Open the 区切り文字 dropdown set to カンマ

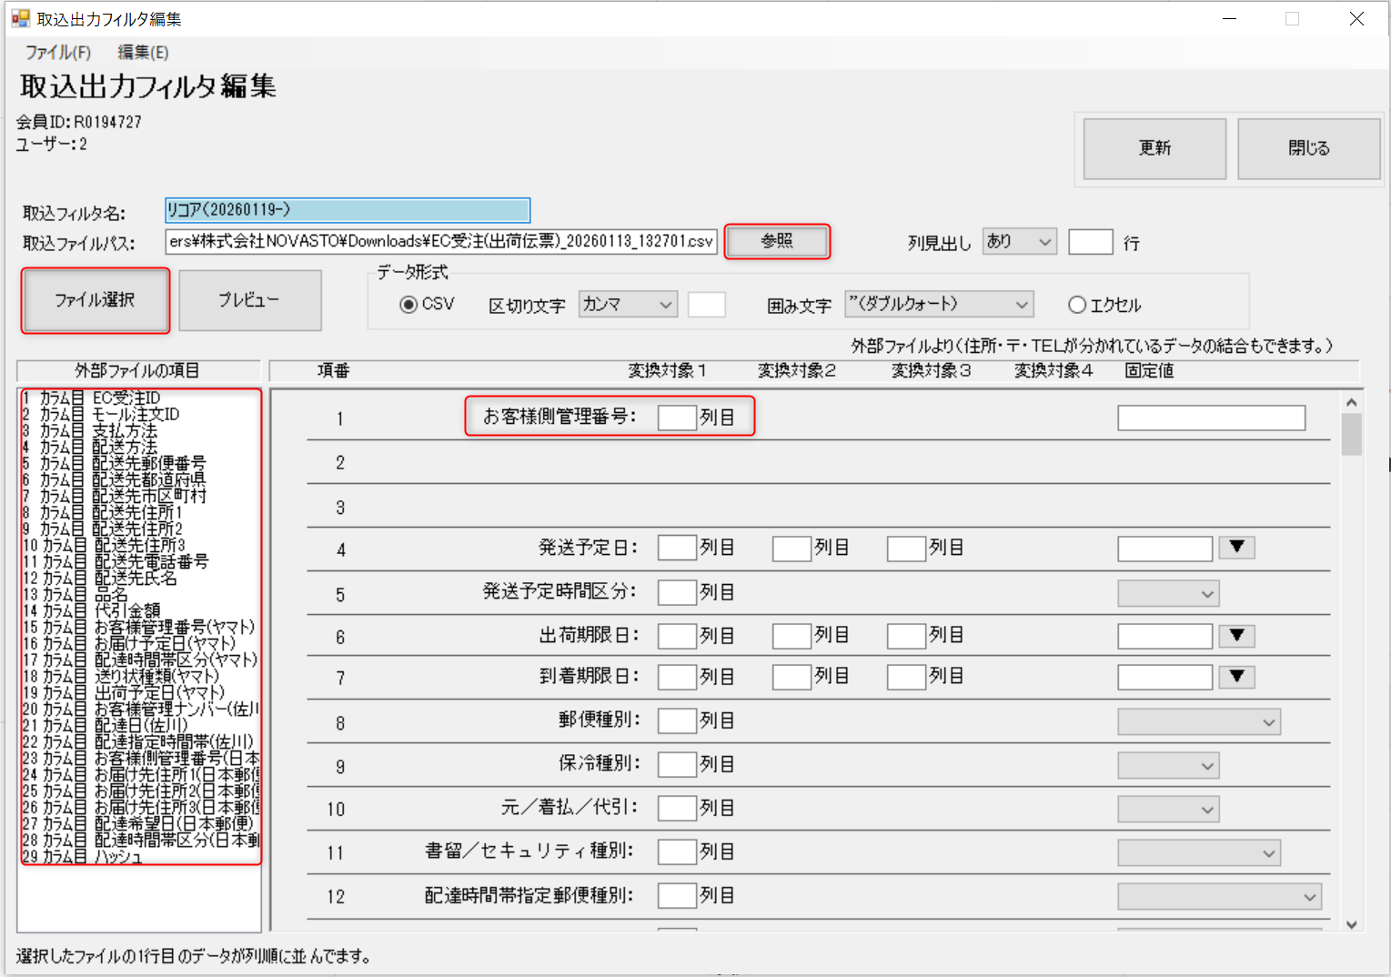point(628,305)
